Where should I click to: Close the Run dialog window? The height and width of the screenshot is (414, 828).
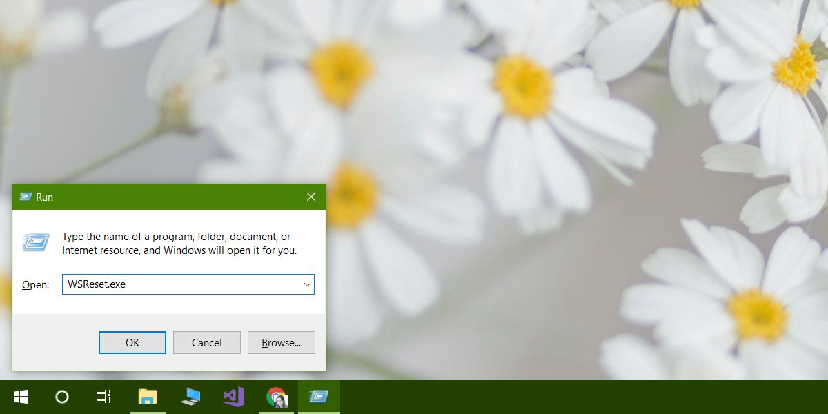[x=311, y=197]
